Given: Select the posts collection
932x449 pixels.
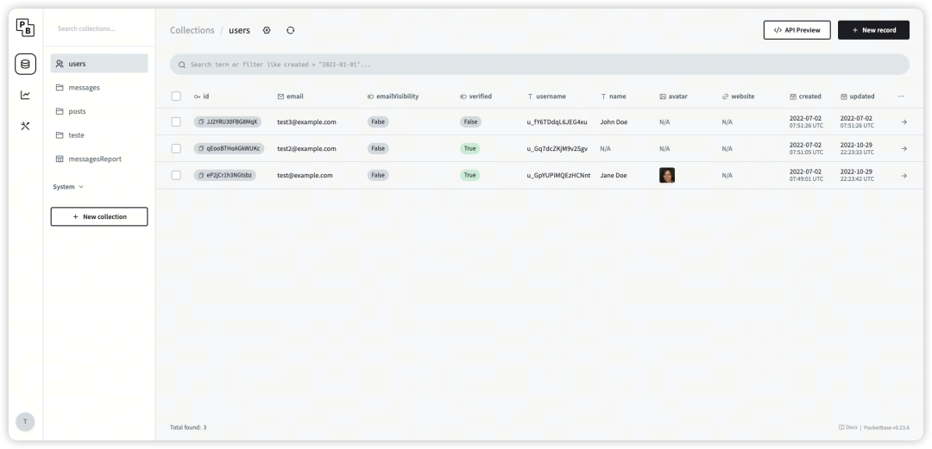Looking at the screenshot, I should point(99,111).
